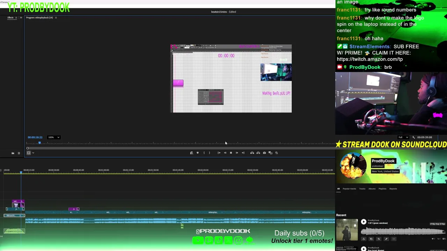Select the Program: videoplayback (14) tab
Viewport: 447px width, 251px height.
(39, 17)
